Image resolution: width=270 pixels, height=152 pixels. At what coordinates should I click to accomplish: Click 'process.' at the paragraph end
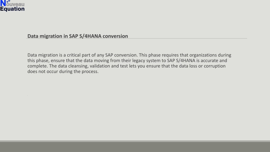pos(90,72)
